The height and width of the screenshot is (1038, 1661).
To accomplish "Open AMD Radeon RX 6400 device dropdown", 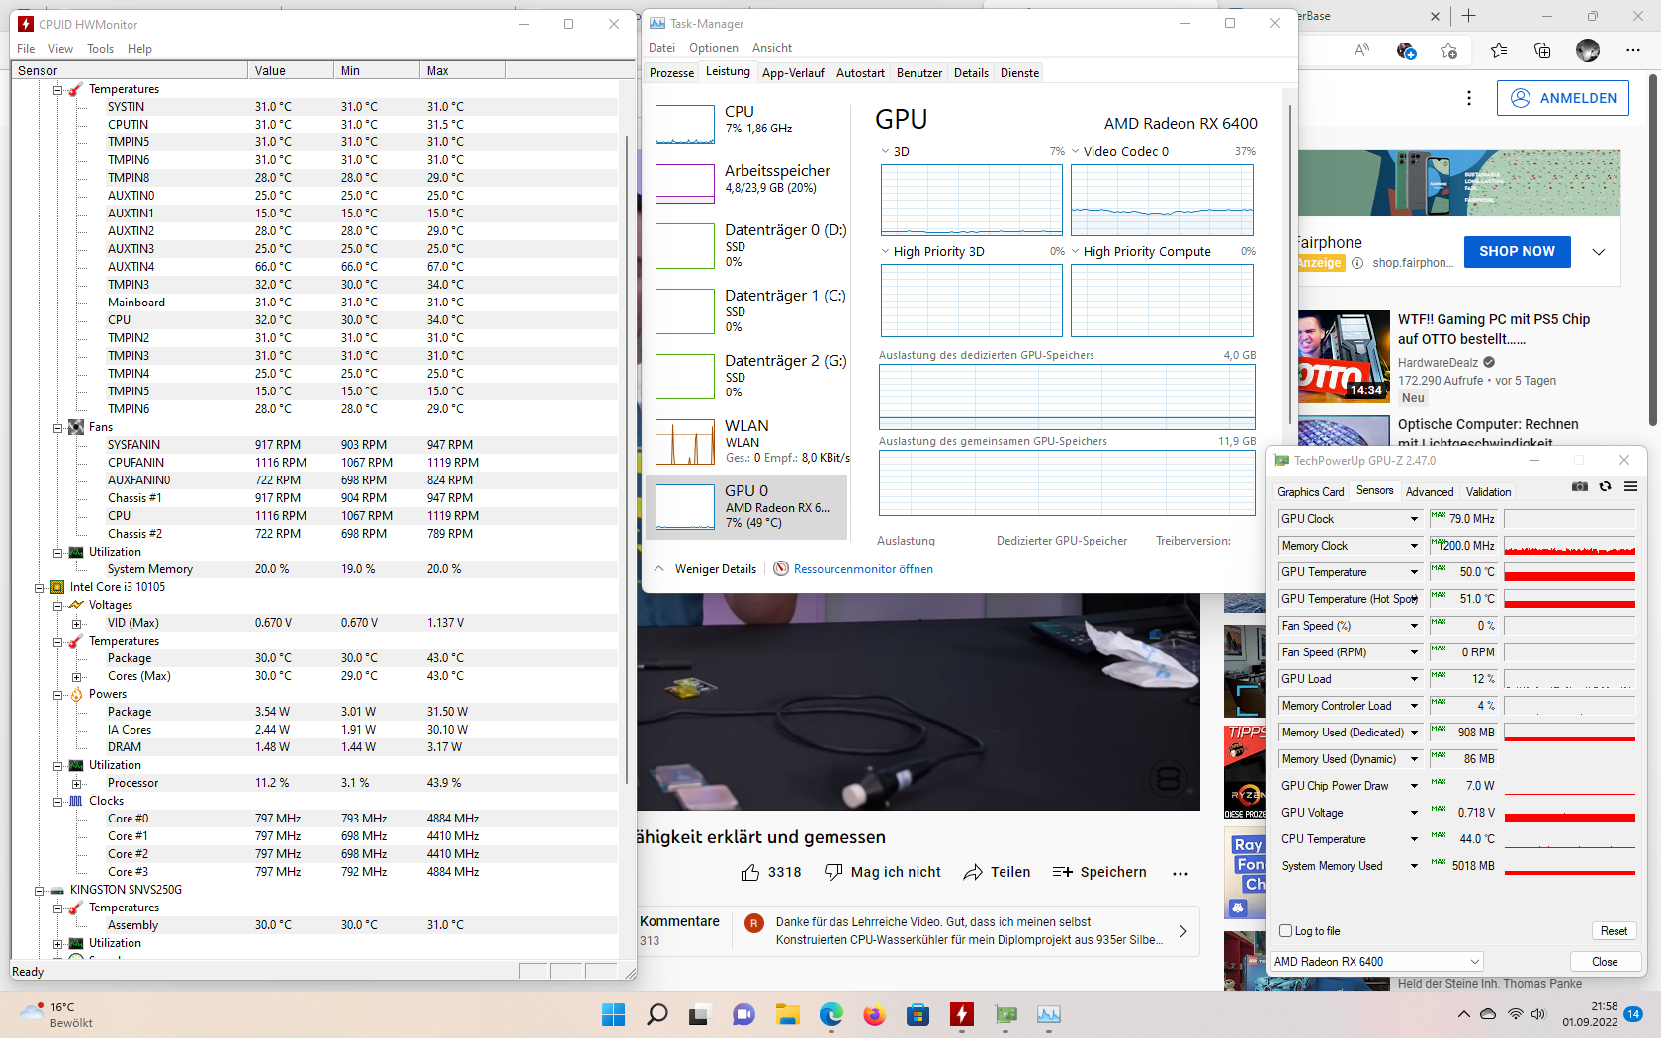I will [x=1376, y=961].
